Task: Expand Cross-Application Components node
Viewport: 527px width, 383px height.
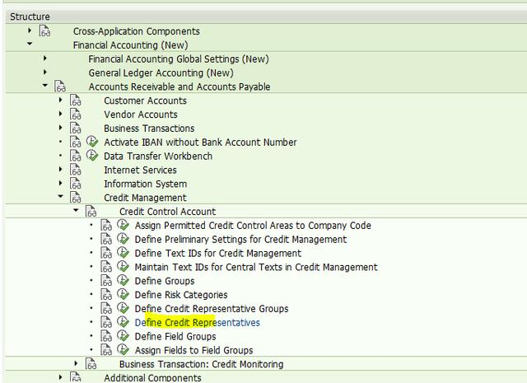Action: pos(30,30)
